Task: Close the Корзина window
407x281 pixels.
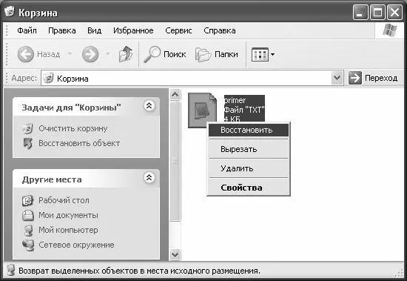Action: coord(394,13)
